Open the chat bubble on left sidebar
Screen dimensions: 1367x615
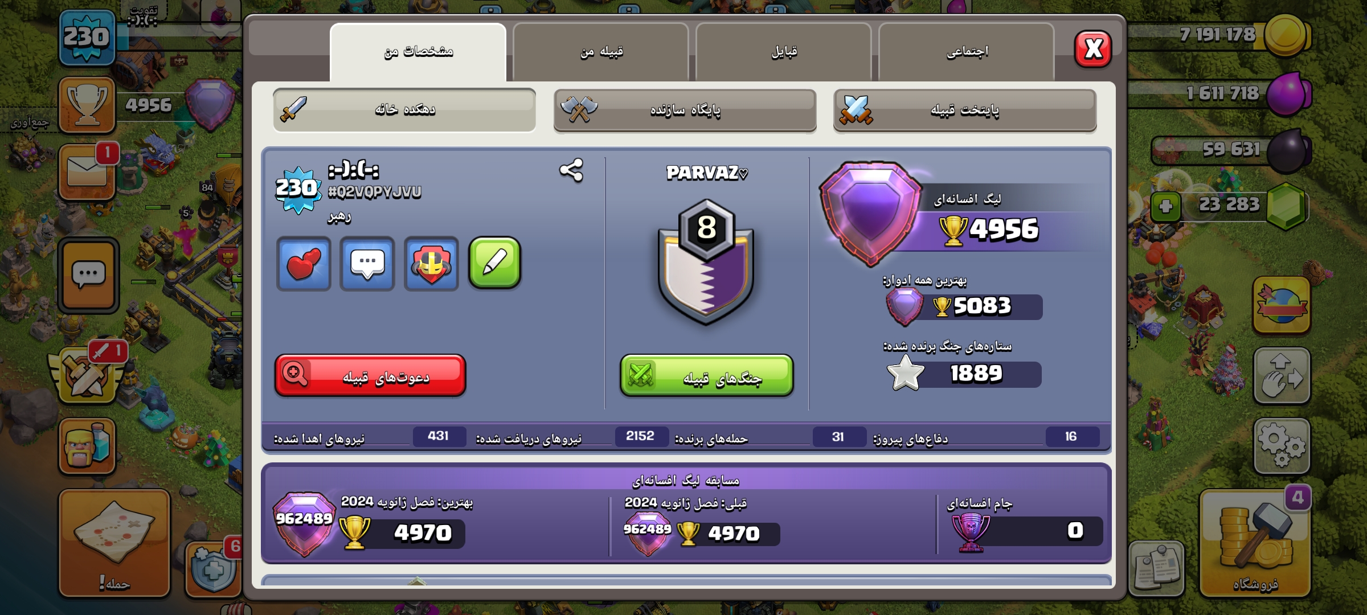click(88, 275)
